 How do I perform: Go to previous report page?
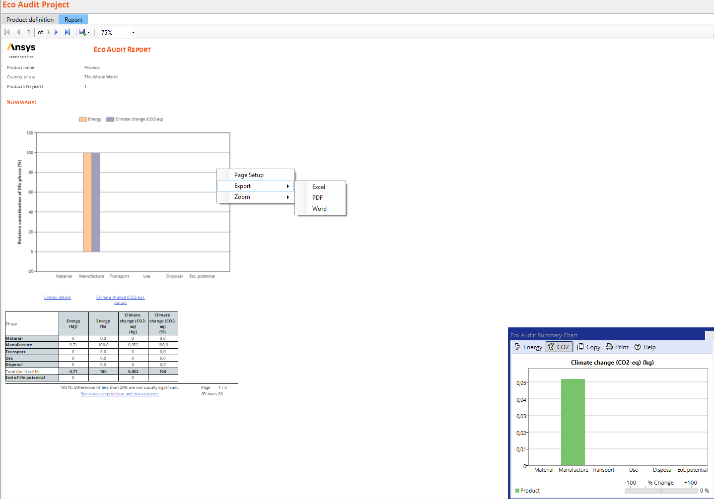pos(18,32)
